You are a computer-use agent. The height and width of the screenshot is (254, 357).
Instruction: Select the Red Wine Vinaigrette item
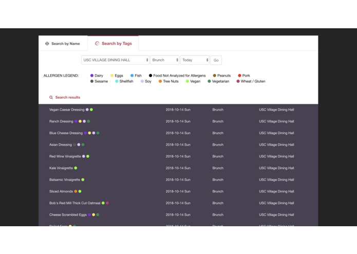(65, 156)
